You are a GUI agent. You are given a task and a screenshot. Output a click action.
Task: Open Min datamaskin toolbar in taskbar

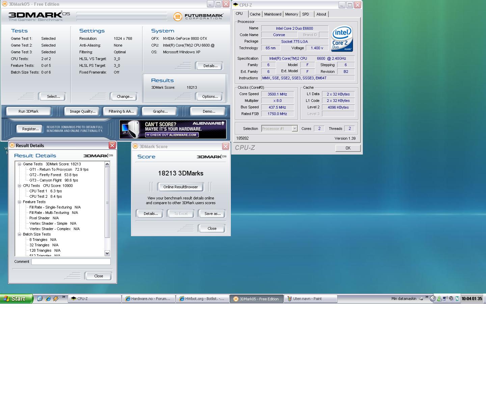(x=404, y=299)
